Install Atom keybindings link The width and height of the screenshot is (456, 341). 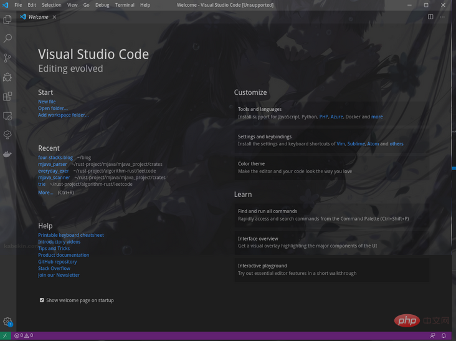point(373,144)
